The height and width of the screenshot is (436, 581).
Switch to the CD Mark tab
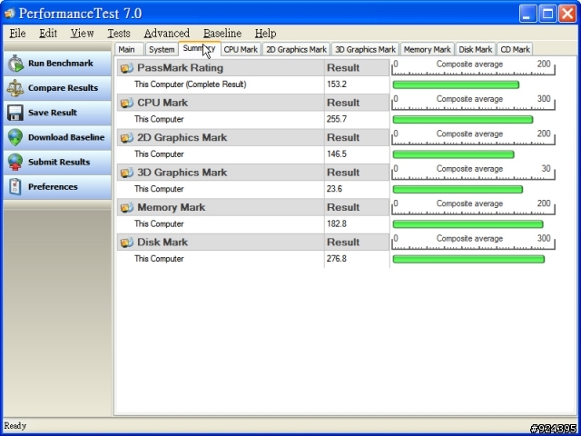pos(515,49)
